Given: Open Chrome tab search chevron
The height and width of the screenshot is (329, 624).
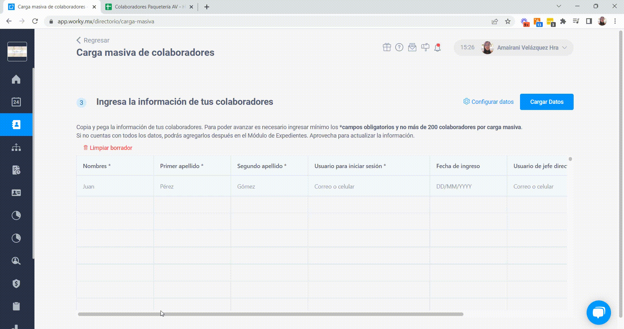Looking at the screenshot, I should (559, 6).
